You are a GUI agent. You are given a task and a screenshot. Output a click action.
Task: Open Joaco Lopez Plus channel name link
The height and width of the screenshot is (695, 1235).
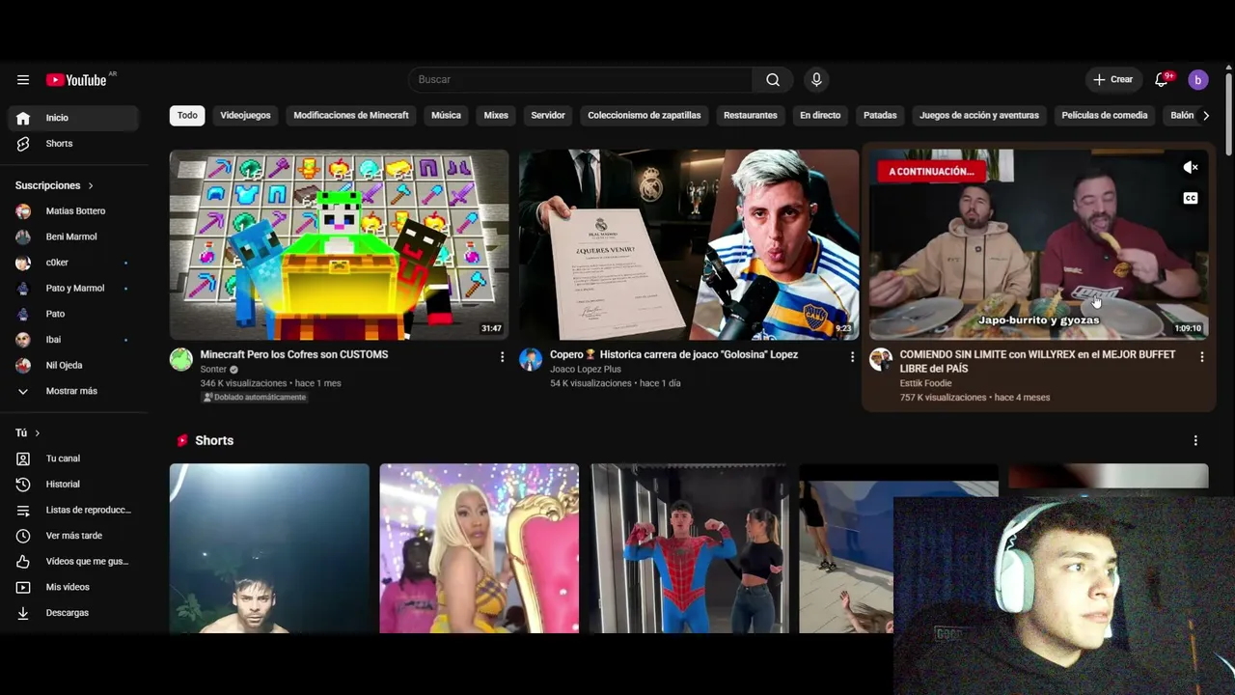pyautogui.click(x=586, y=370)
